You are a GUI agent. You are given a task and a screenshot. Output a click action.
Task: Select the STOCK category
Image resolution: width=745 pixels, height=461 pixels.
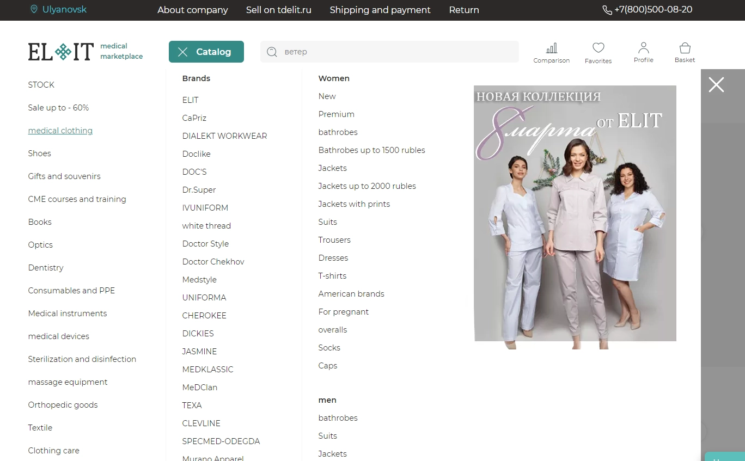41,85
